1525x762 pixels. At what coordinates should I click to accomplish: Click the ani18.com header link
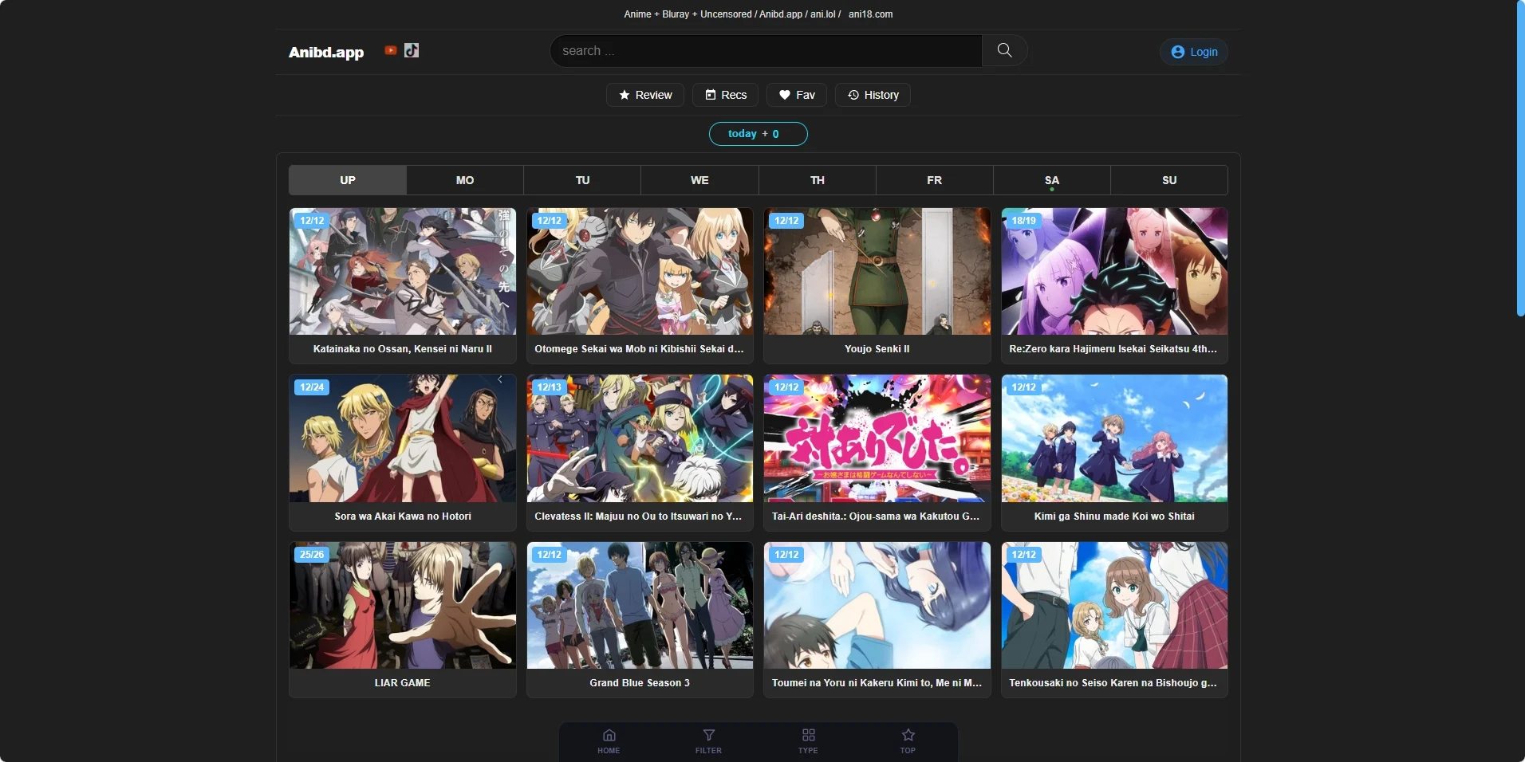click(x=870, y=14)
